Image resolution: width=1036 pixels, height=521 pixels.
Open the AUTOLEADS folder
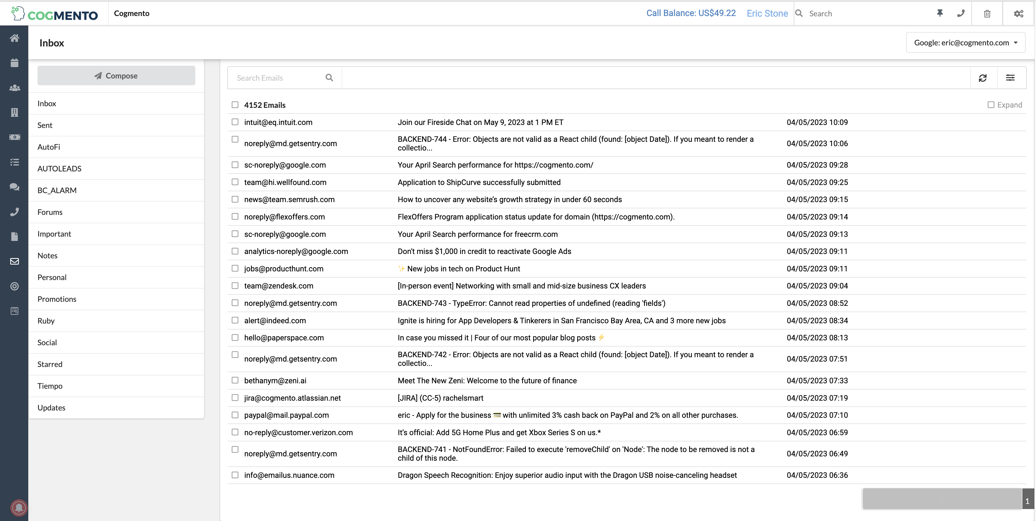coord(116,169)
